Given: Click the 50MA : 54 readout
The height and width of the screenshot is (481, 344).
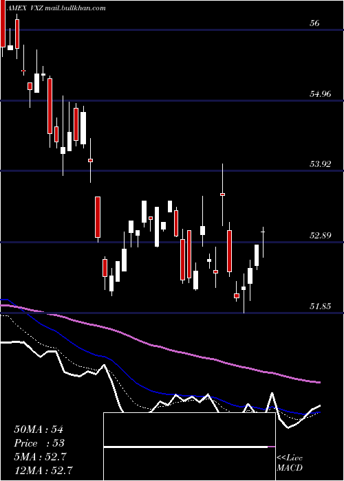Looking at the screenshot, I should (39, 429).
